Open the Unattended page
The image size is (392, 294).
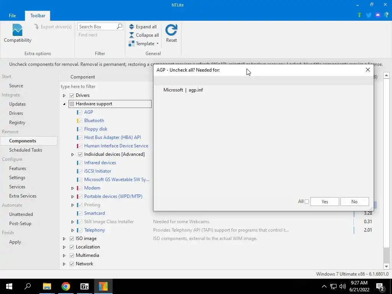[21, 214]
